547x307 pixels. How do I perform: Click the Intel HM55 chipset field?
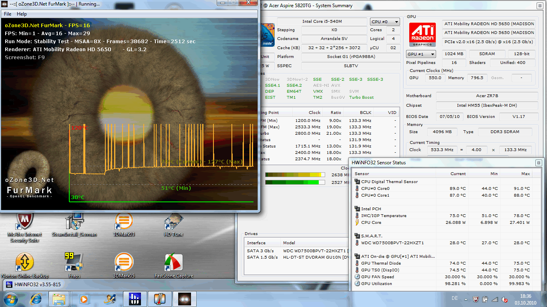coord(487,106)
